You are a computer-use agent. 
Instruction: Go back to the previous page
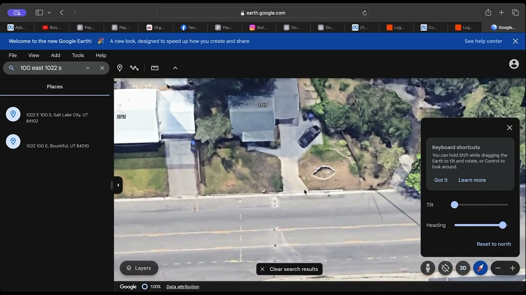point(62,13)
